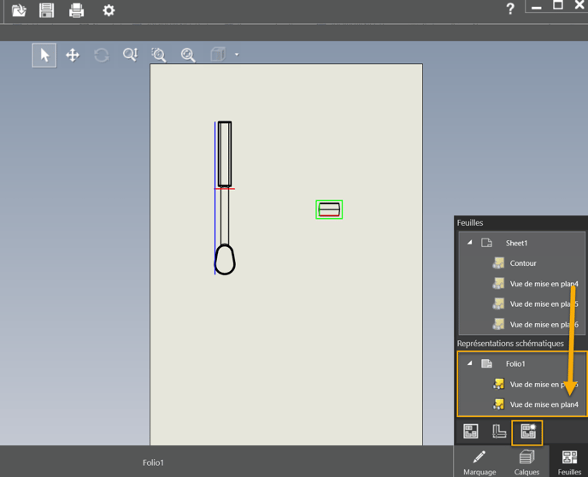Click the zoom to fit magnifier
Screen dimensions: 588x477
(188, 55)
